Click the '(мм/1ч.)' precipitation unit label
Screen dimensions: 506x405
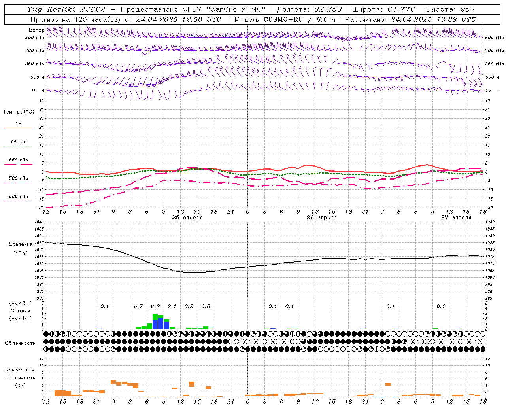tap(21, 318)
